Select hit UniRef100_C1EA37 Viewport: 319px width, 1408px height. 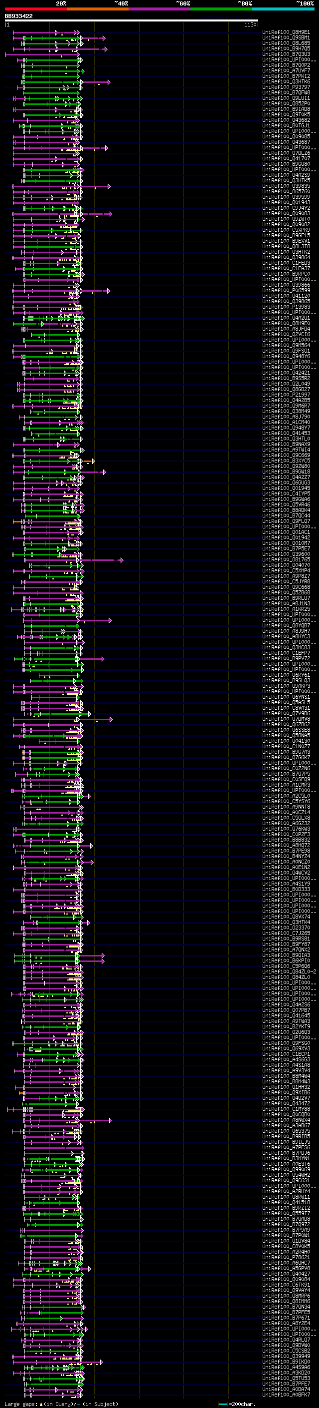[x=286, y=268]
